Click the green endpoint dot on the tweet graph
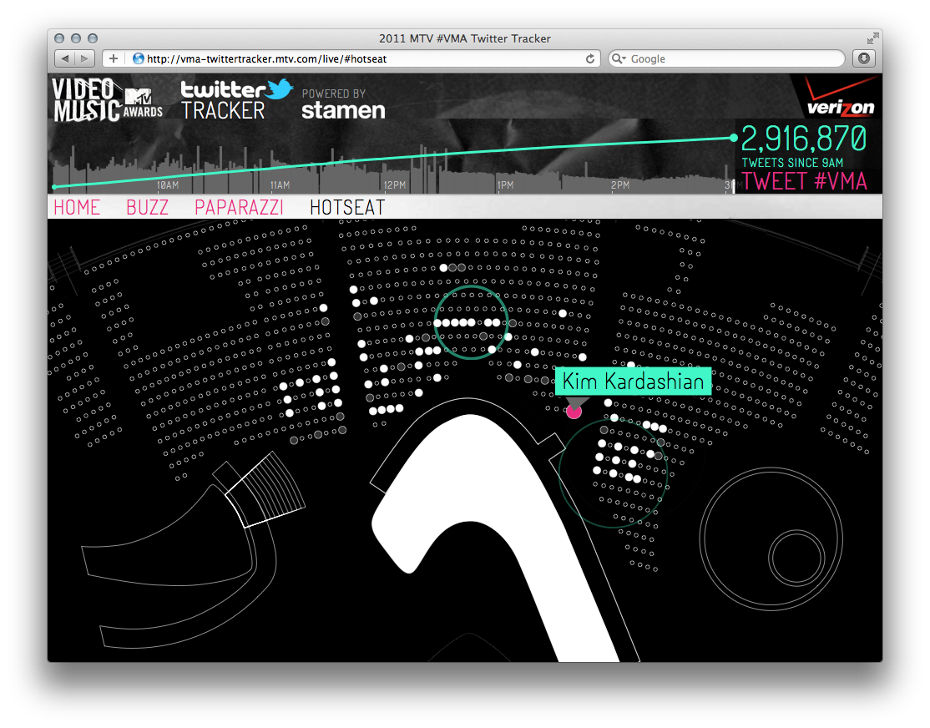 (733, 138)
